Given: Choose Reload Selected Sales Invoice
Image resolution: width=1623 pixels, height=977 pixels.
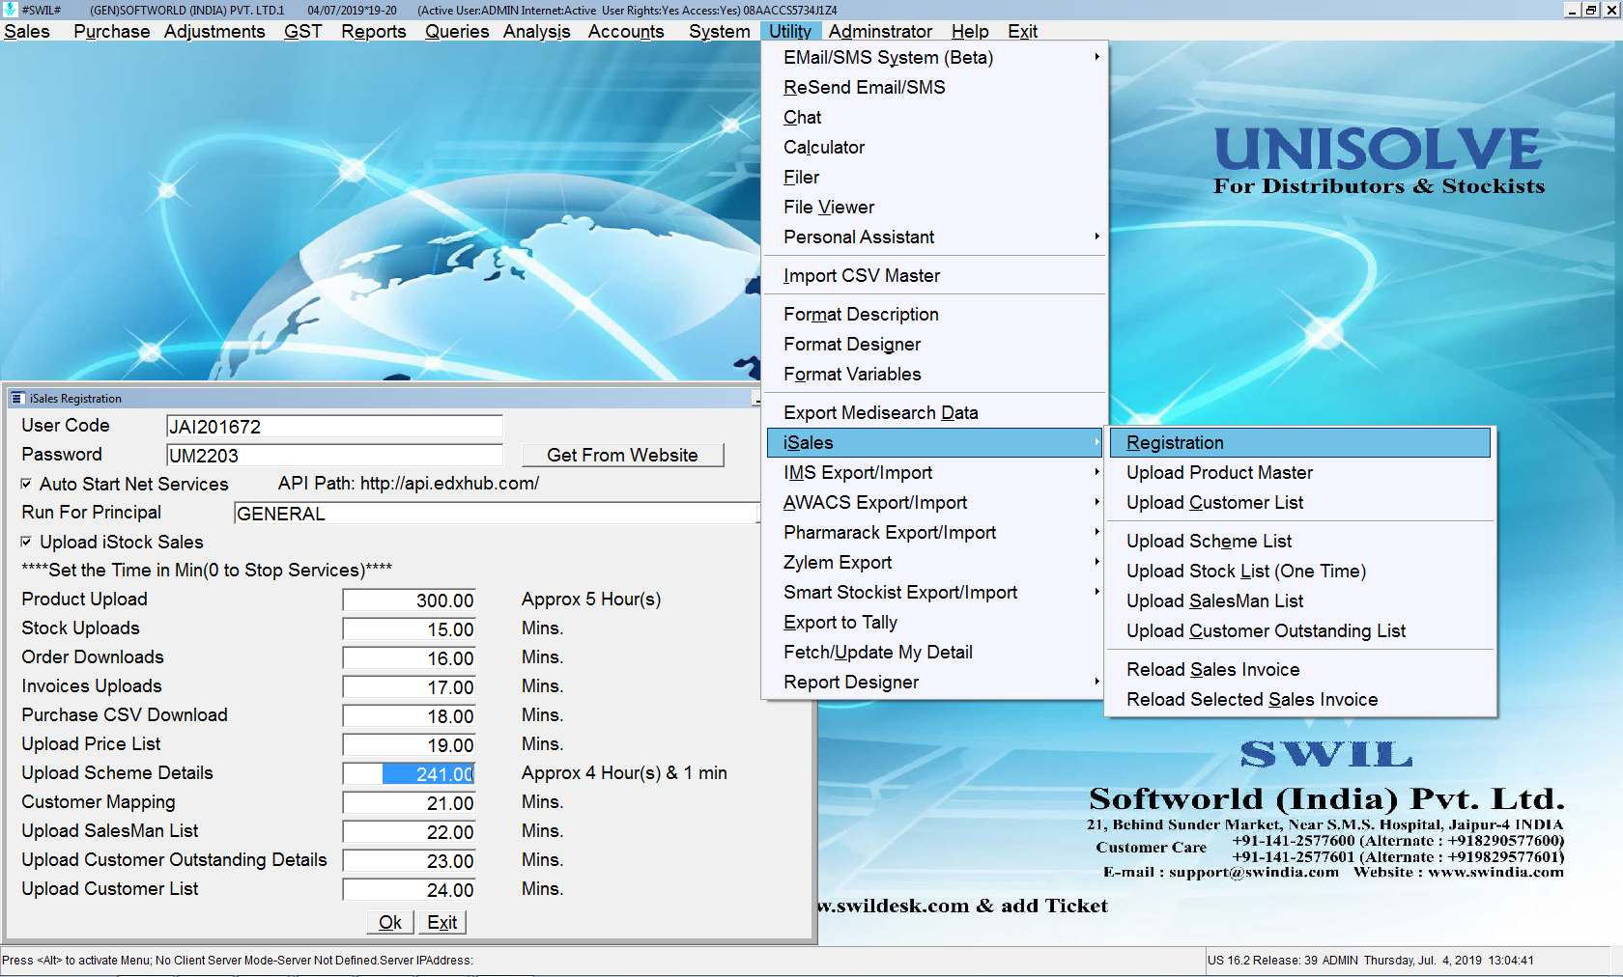Looking at the screenshot, I should click(1300, 699).
